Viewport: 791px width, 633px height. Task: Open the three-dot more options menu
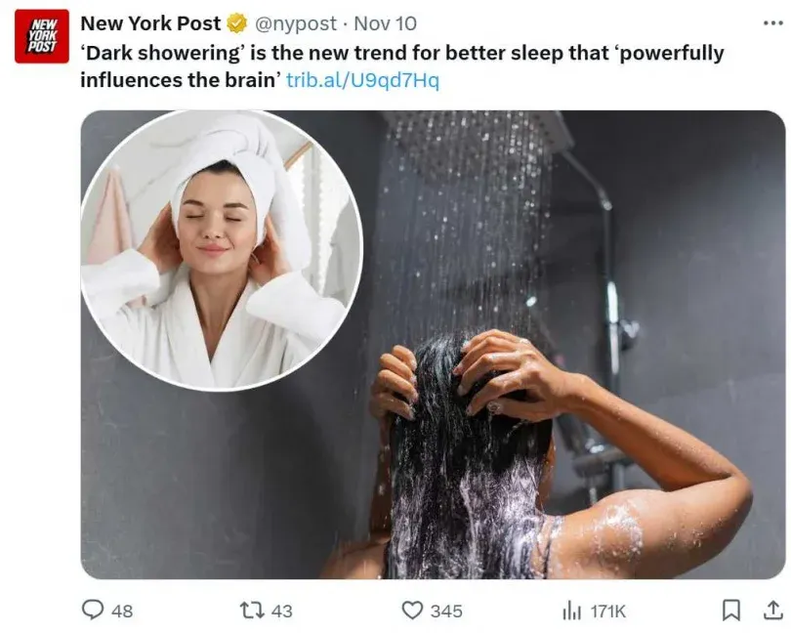(x=772, y=23)
